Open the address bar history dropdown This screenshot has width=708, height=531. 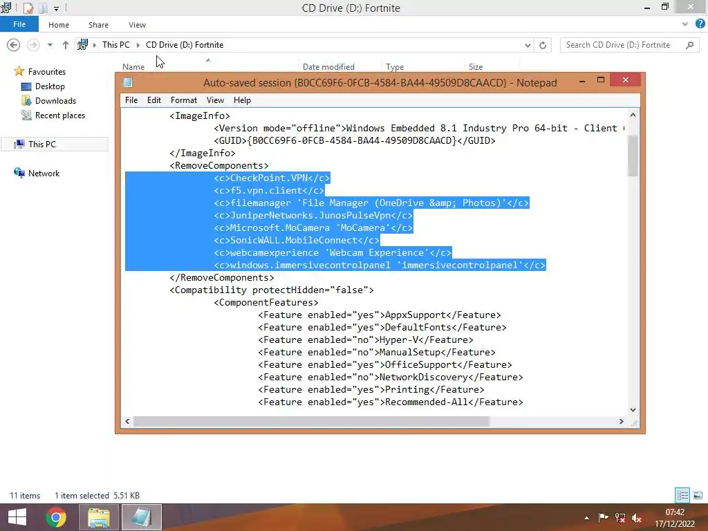[x=528, y=45]
